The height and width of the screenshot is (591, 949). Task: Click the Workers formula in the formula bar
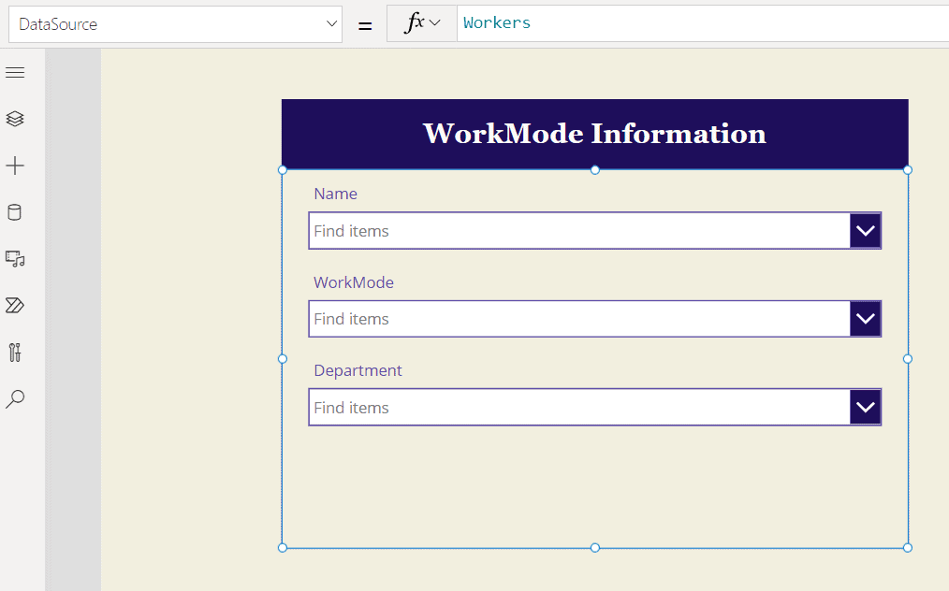click(497, 22)
